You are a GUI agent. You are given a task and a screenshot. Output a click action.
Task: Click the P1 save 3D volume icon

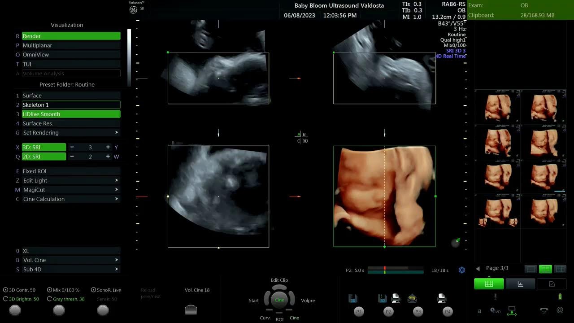pos(353,298)
